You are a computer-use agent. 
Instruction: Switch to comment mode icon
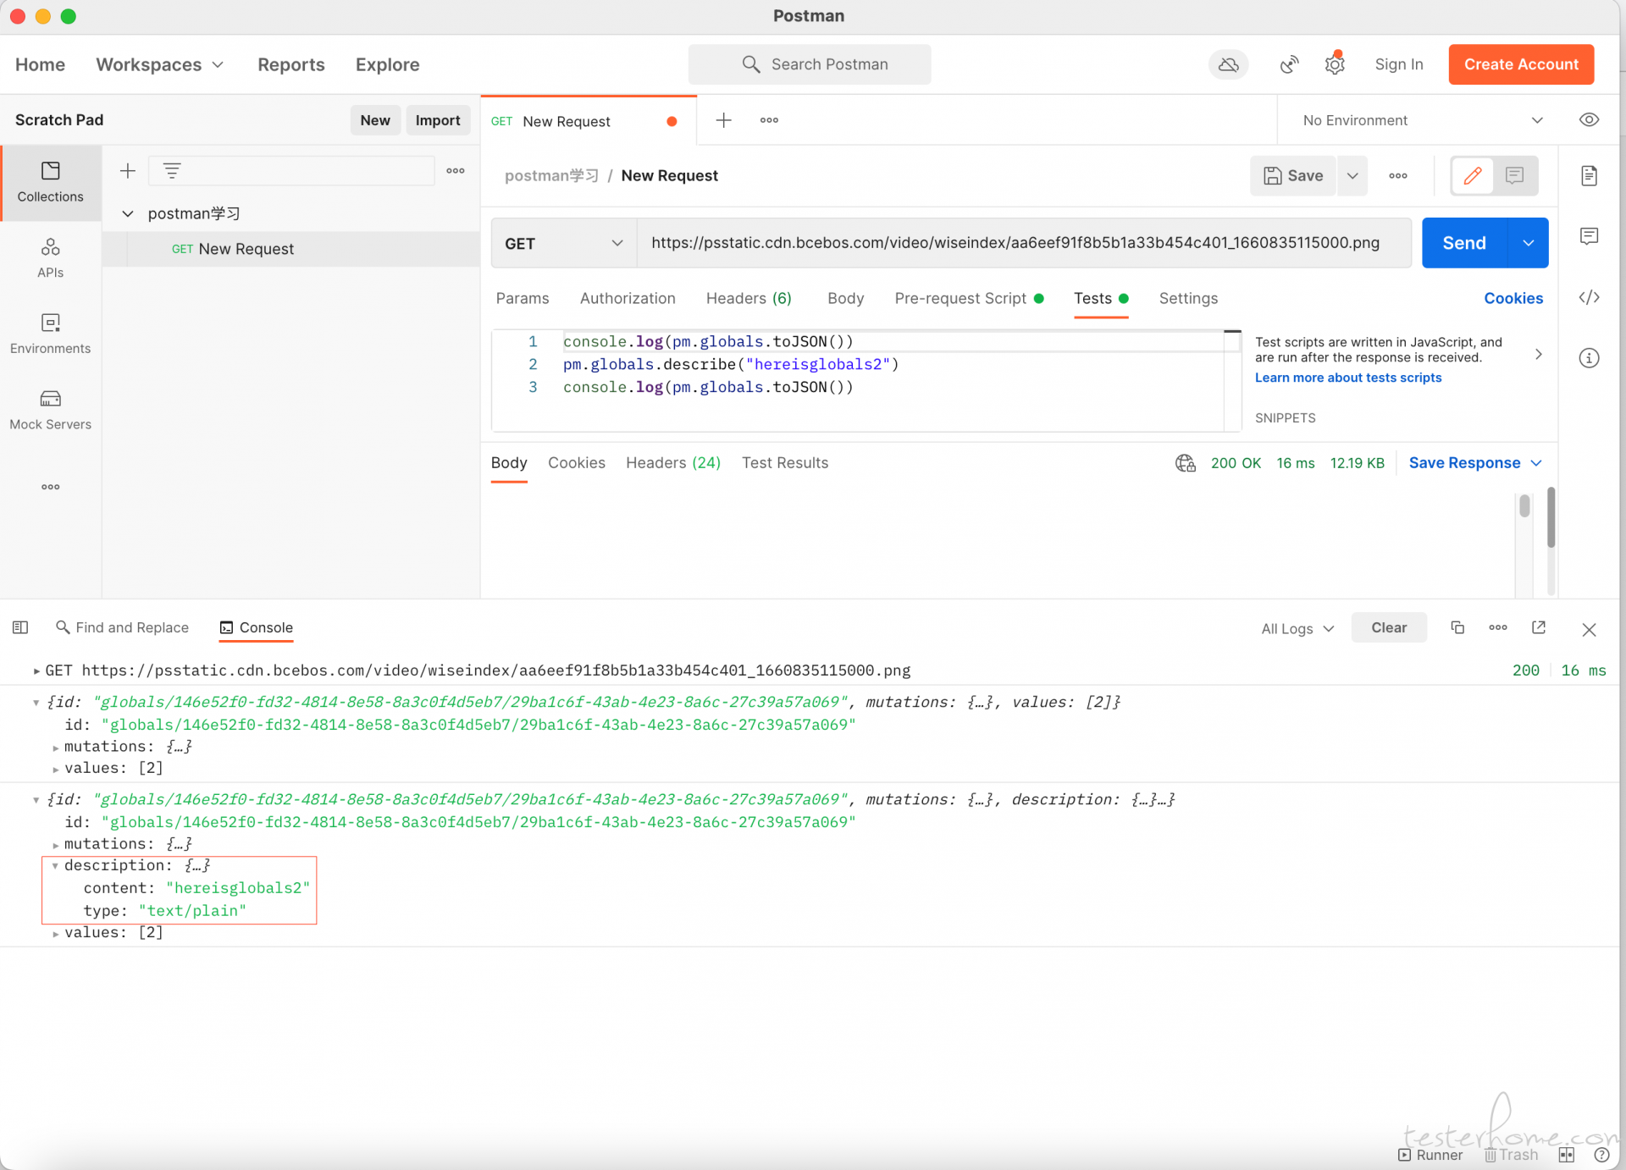(1515, 175)
